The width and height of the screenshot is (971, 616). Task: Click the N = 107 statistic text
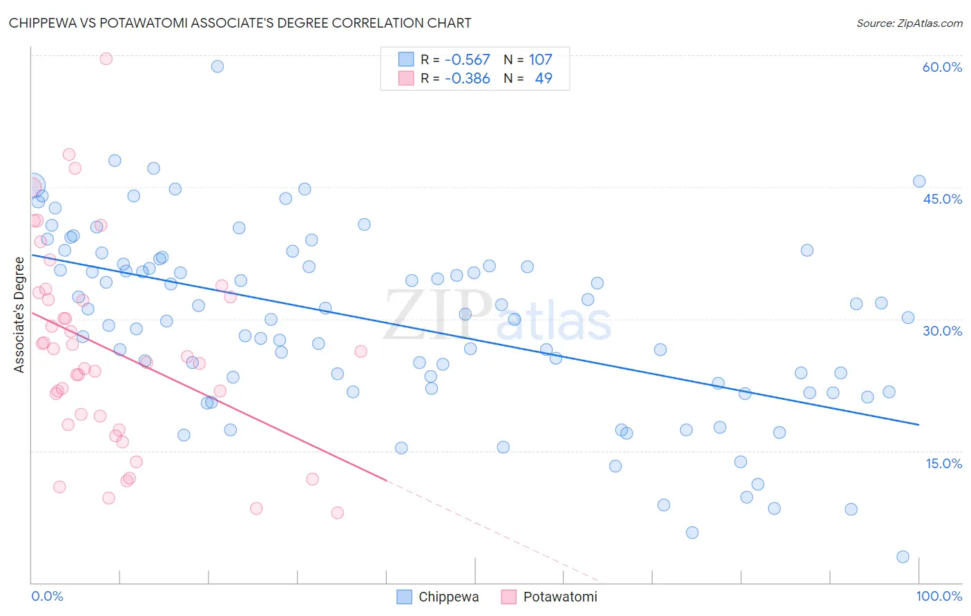(x=528, y=59)
